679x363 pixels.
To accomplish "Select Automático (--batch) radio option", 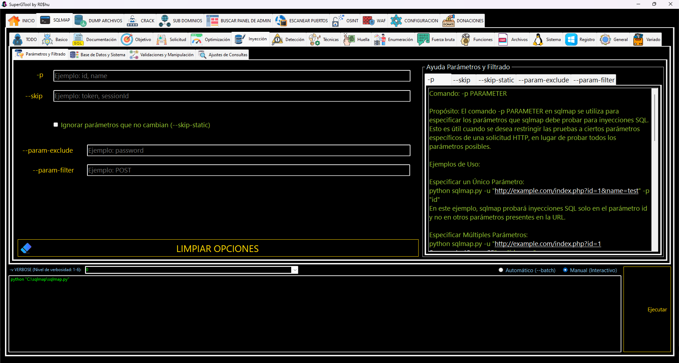I will click(x=501, y=270).
